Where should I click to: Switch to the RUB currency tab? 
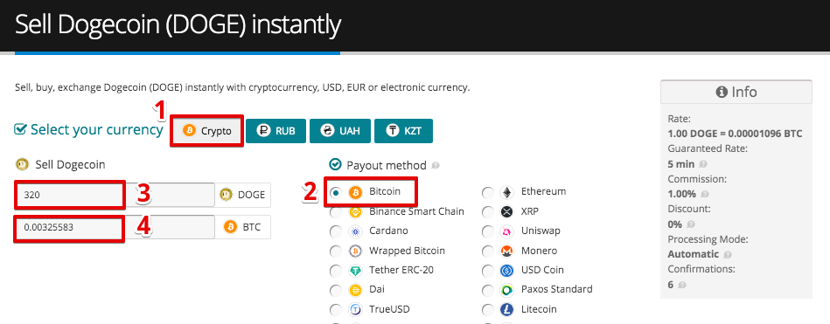tap(276, 130)
